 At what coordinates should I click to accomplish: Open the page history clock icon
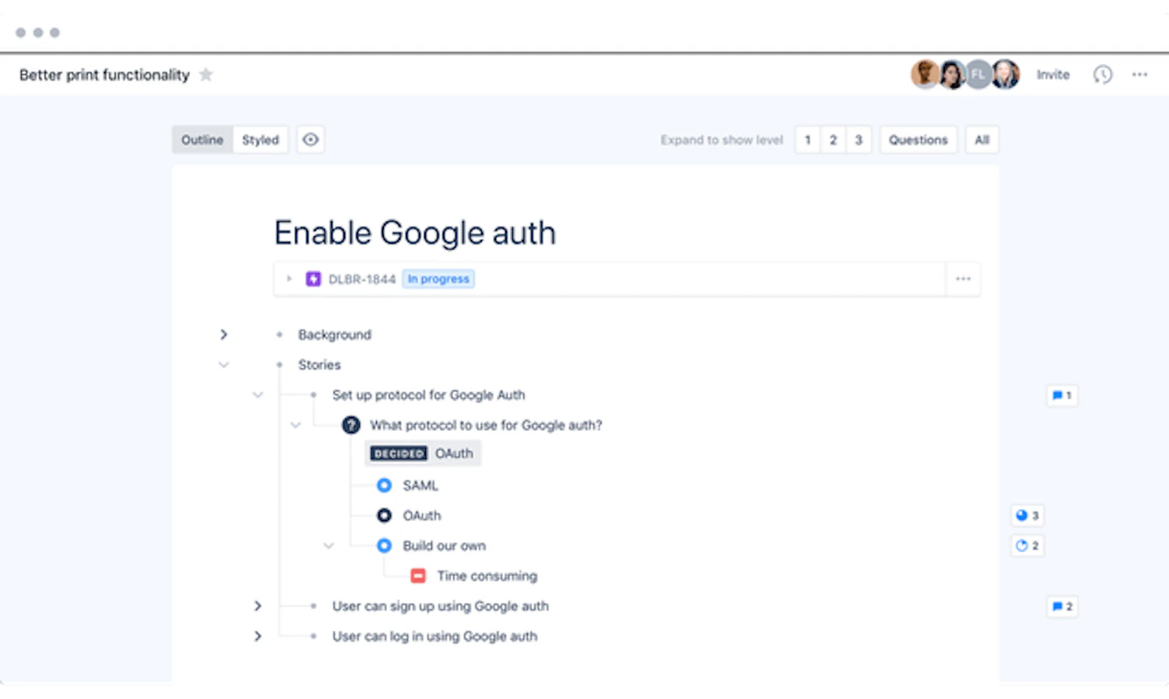1102,75
